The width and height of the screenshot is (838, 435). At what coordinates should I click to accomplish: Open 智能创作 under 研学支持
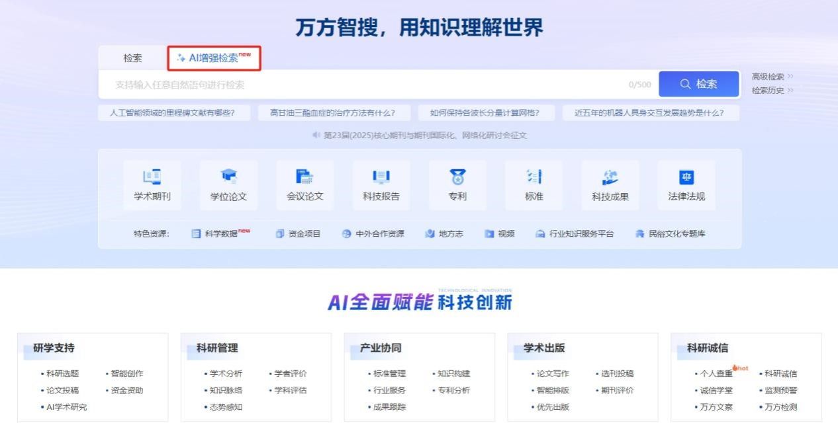pos(127,374)
